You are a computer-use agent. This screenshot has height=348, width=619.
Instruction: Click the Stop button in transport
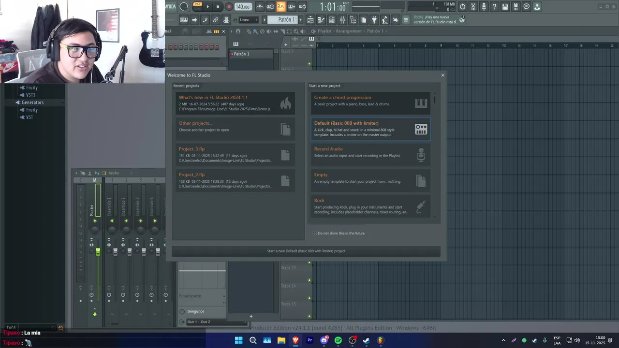click(x=218, y=7)
